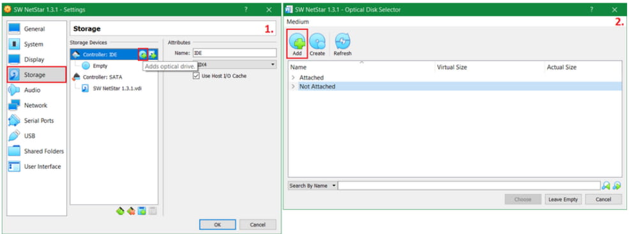Close the Optical Disk Selector window
629x234 pixels.
coord(614,10)
